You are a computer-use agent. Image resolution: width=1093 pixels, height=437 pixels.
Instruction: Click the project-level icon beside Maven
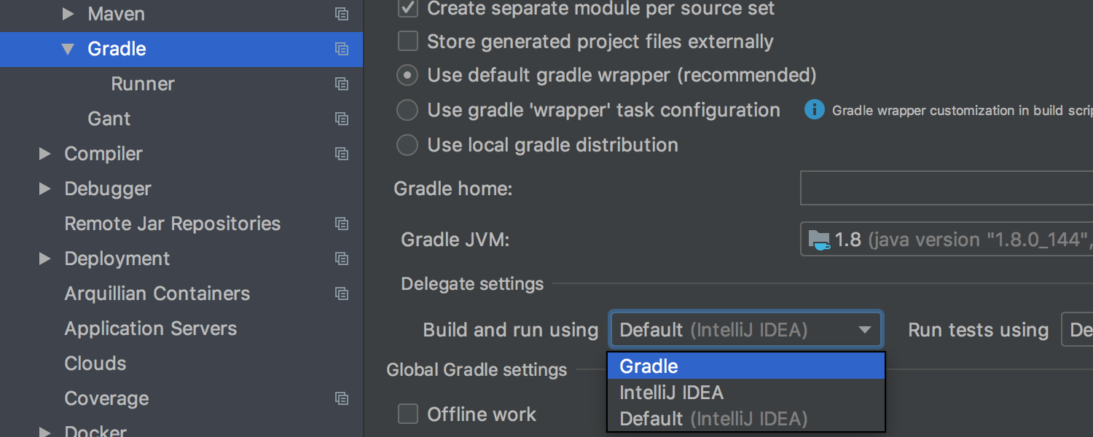[x=341, y=14]
